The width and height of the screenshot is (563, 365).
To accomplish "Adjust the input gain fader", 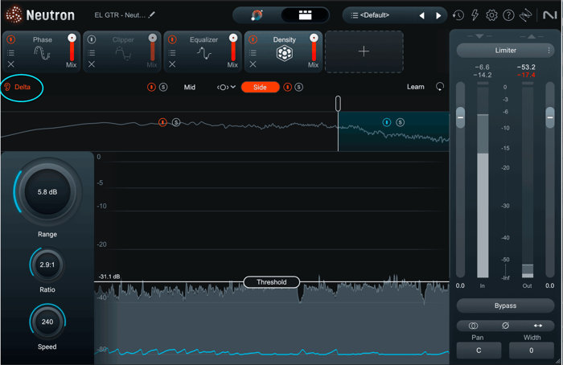I will [460, 117].
